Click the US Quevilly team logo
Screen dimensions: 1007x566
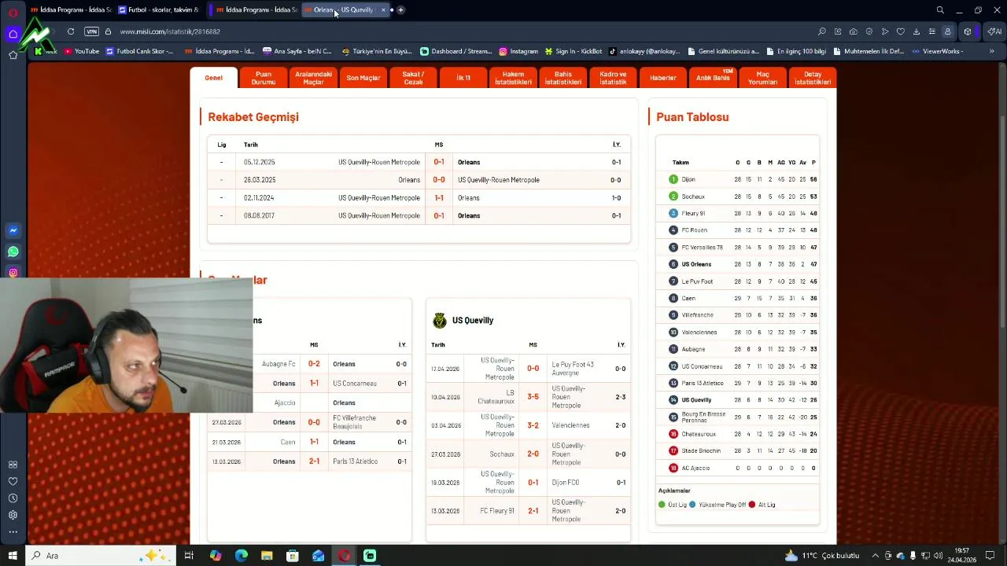coord(439,320)
